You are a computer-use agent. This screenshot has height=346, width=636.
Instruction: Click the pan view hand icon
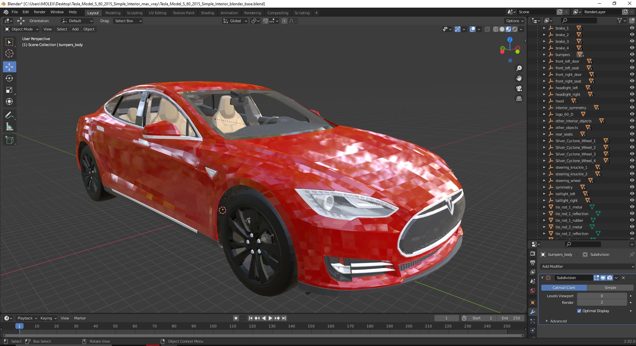click(x=519, y=78)
